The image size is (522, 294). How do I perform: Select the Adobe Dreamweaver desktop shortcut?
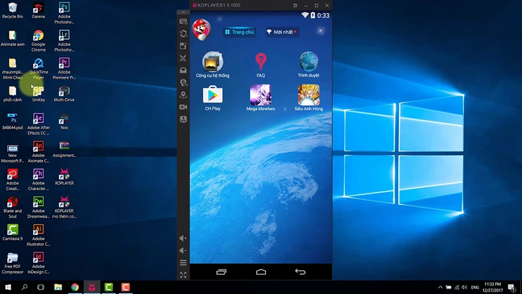[x=39, y=208]
